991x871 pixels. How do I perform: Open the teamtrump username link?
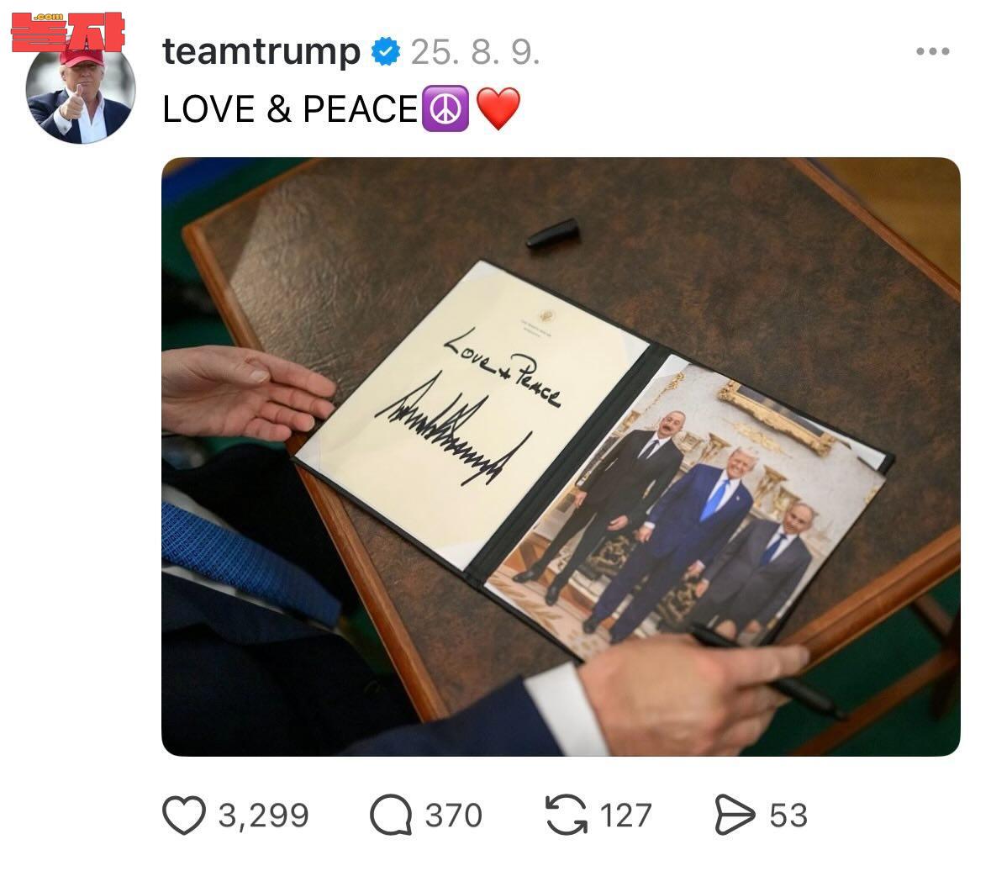click(261, 52)
